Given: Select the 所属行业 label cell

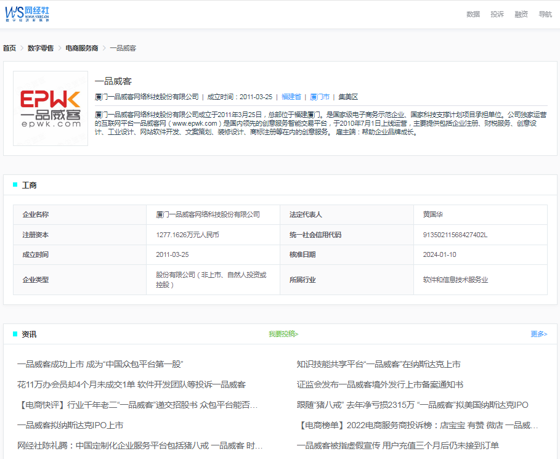Looking at the screenshot, I should point(347,280).
